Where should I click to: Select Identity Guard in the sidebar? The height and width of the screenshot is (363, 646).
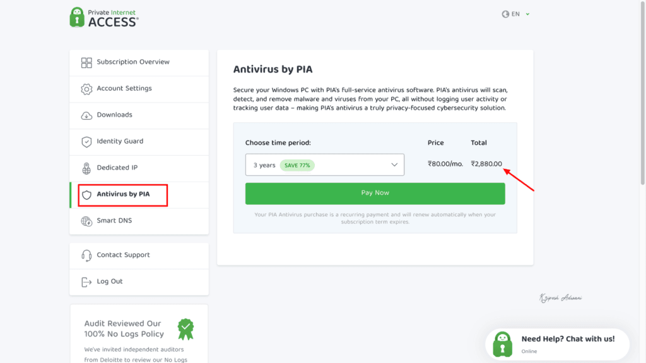click(x=139, y=142)
